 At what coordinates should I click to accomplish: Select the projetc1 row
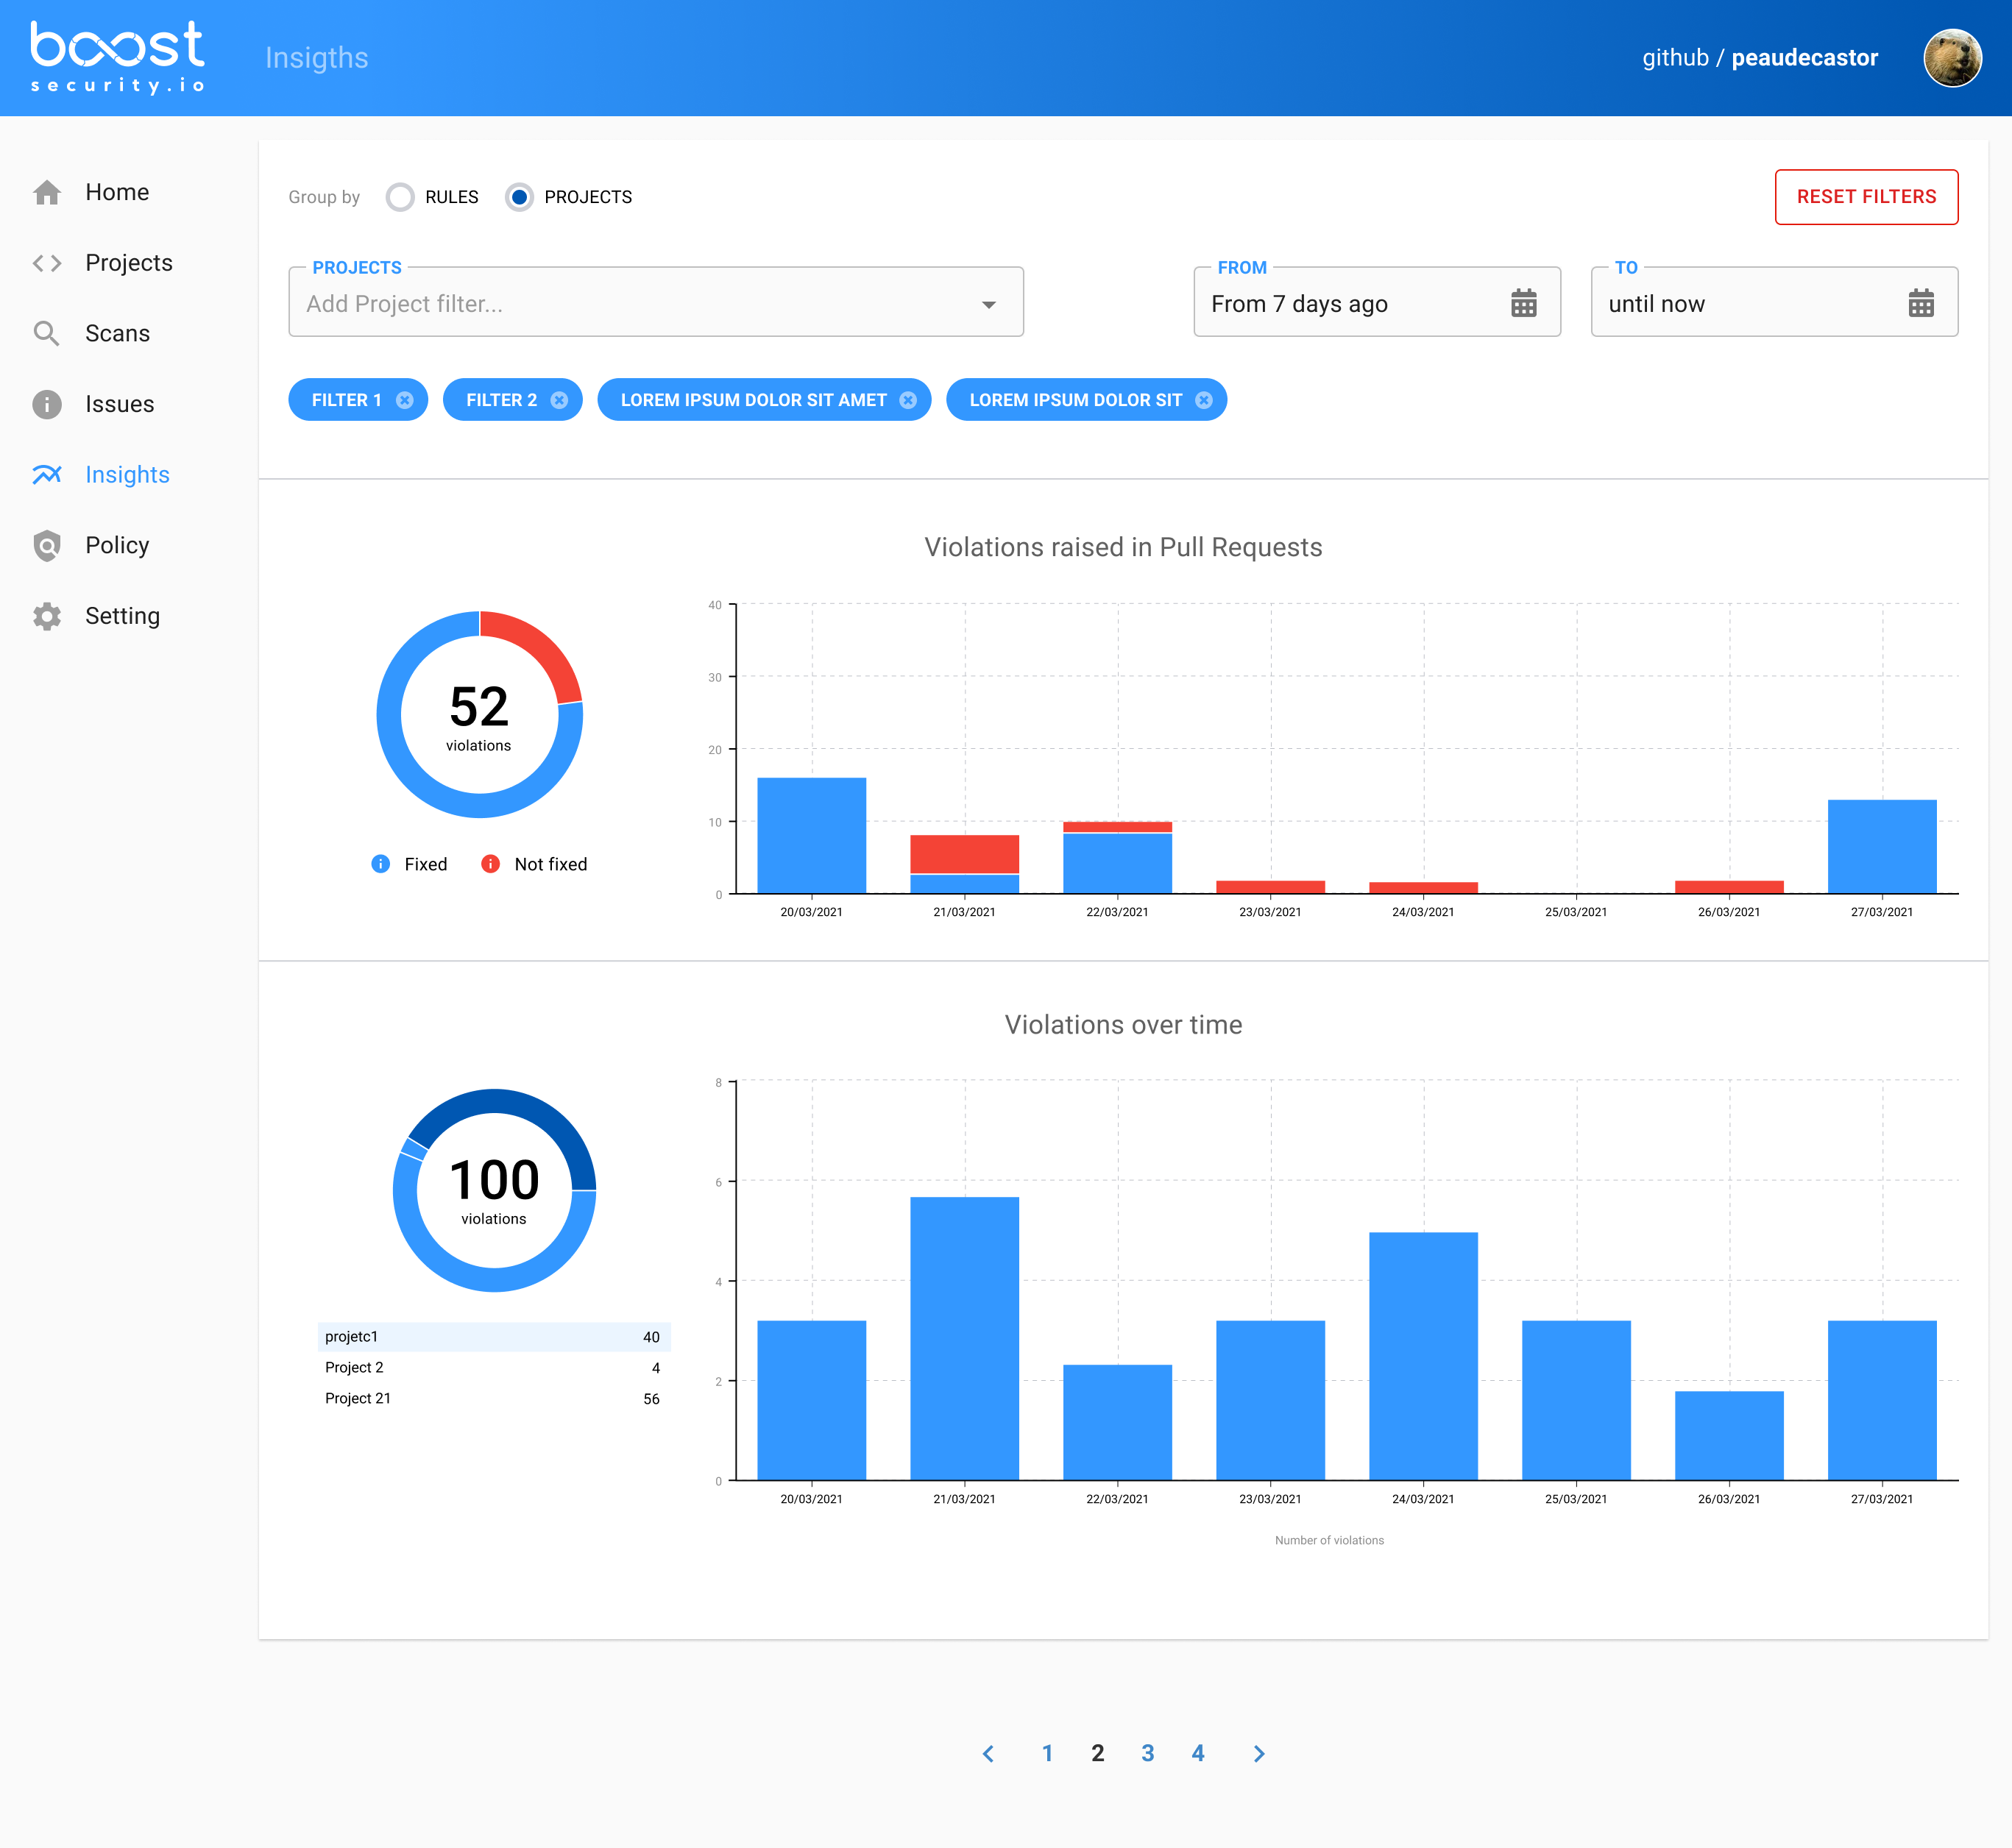tap(495, 1337)
